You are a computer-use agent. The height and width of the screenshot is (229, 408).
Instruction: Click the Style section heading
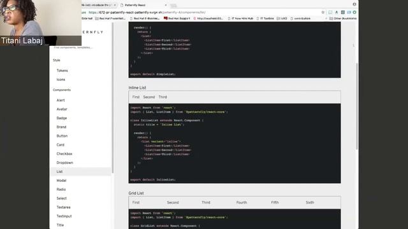57,60
